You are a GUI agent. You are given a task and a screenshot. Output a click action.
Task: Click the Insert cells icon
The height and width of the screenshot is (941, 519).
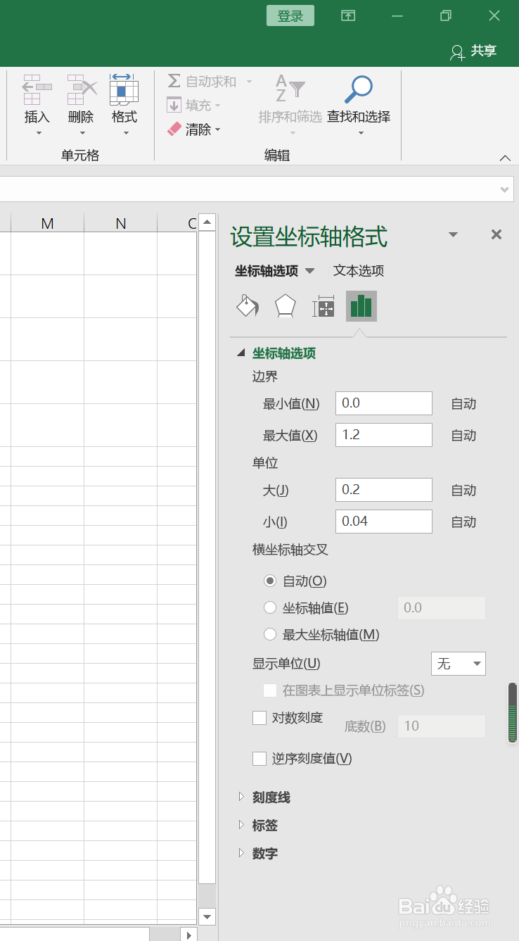tap(37, 89)
